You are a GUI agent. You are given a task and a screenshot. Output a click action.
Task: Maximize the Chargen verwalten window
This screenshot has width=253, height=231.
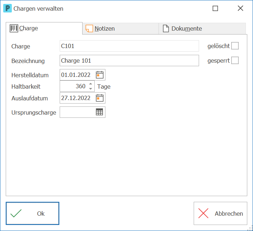point(215,8)
